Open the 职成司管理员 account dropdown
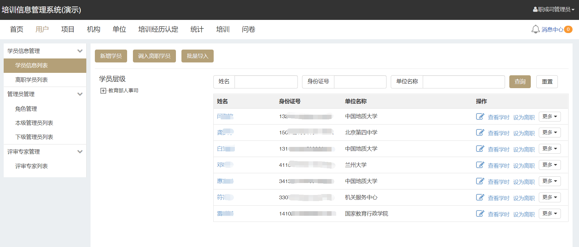The image size is (579, 247). pyautogui.click(x=554, y=9)
